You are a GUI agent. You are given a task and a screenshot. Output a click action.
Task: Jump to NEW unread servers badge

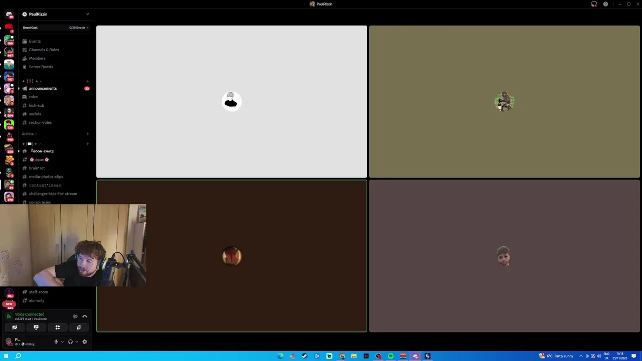[9, 304]
